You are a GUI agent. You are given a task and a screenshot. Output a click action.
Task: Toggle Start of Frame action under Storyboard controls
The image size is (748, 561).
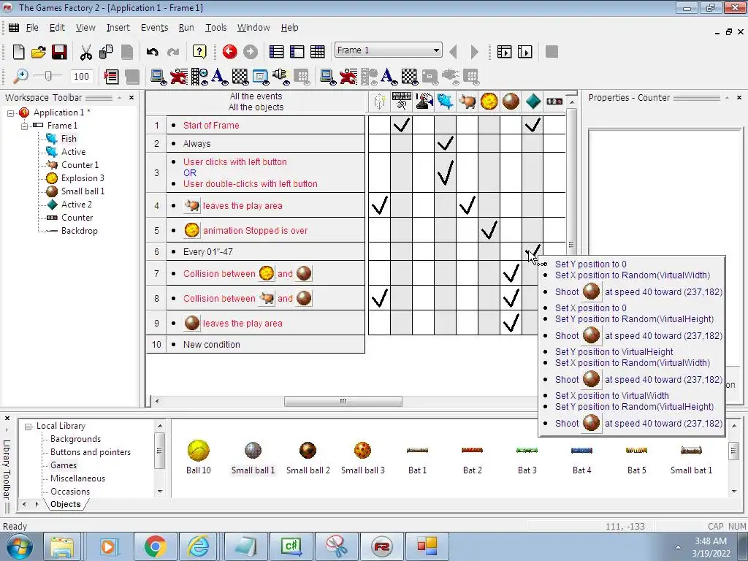[401, 125]
